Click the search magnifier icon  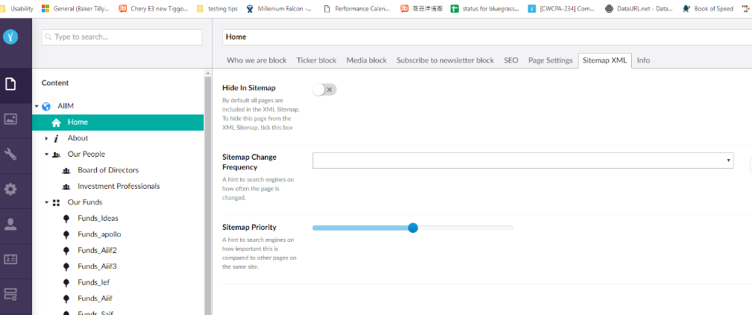[x=49, y=37]
